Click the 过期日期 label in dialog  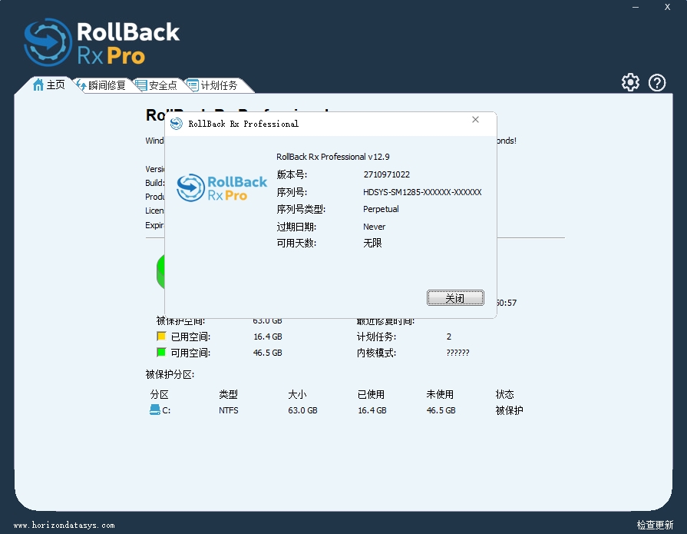coord(296,227)
